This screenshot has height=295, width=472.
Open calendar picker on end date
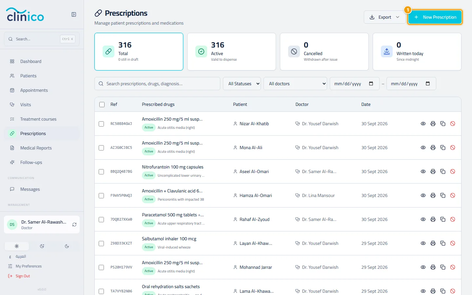[428, 84]
